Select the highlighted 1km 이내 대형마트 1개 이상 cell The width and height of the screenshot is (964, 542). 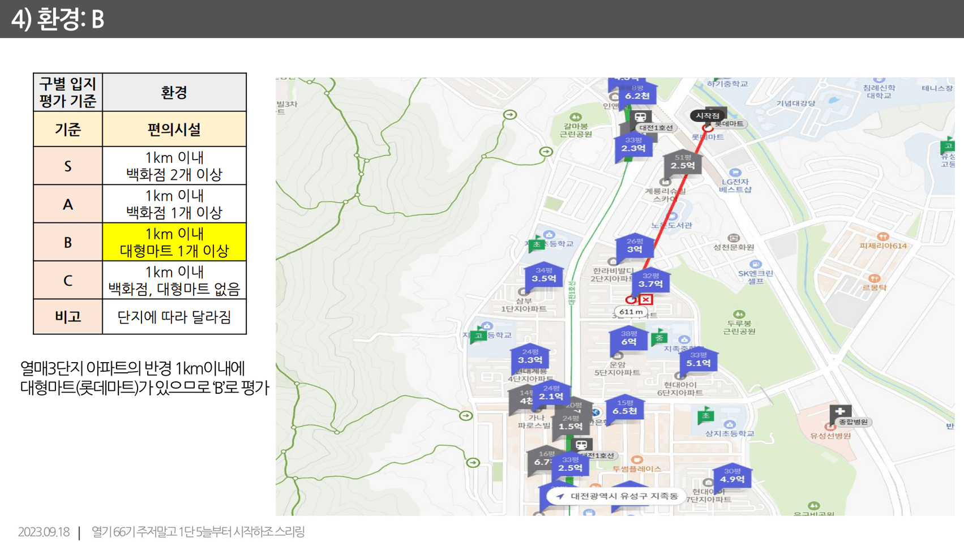click(174, 242)
